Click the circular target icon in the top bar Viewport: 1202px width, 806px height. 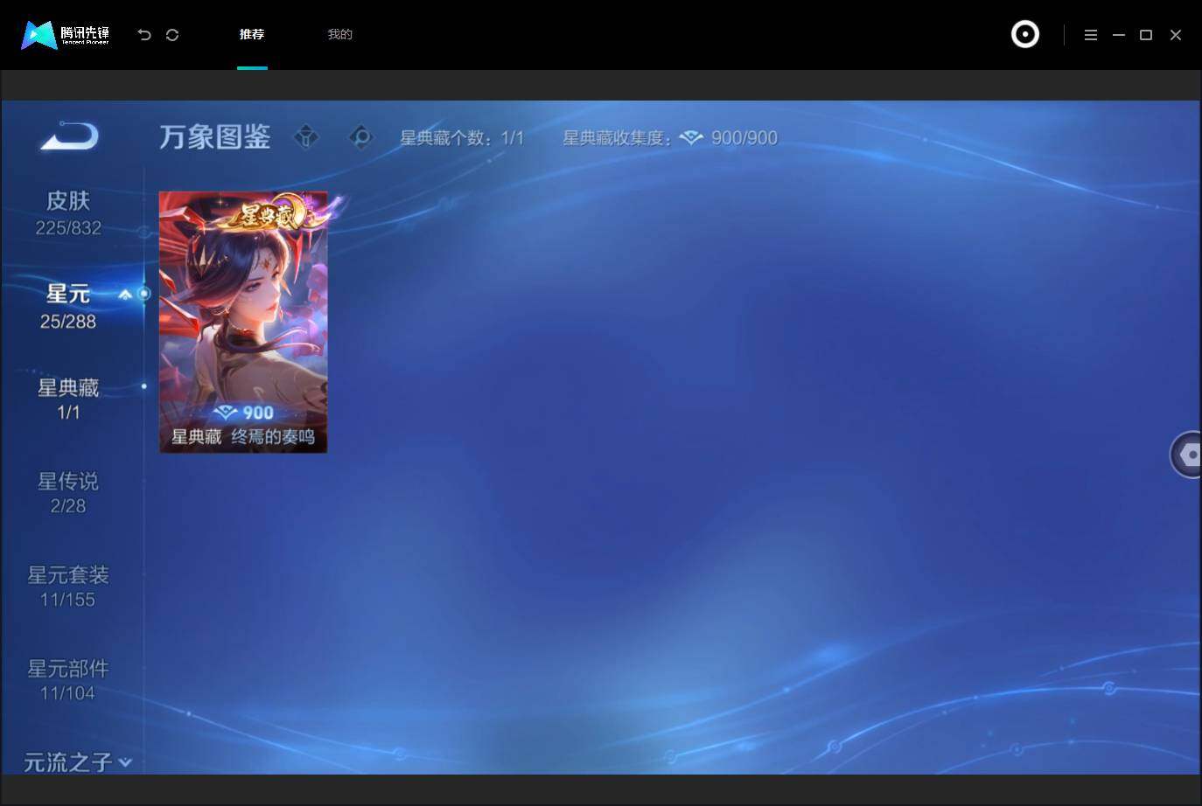(x=1025, y=34)
